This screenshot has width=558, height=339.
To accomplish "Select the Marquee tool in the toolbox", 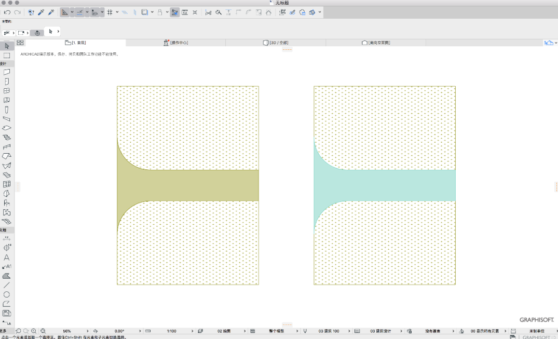I will pos(7,56).
